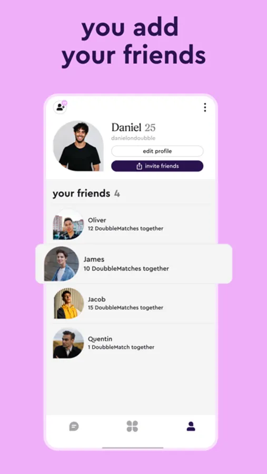Click the your friends 4 header

[x=86, y=193]
